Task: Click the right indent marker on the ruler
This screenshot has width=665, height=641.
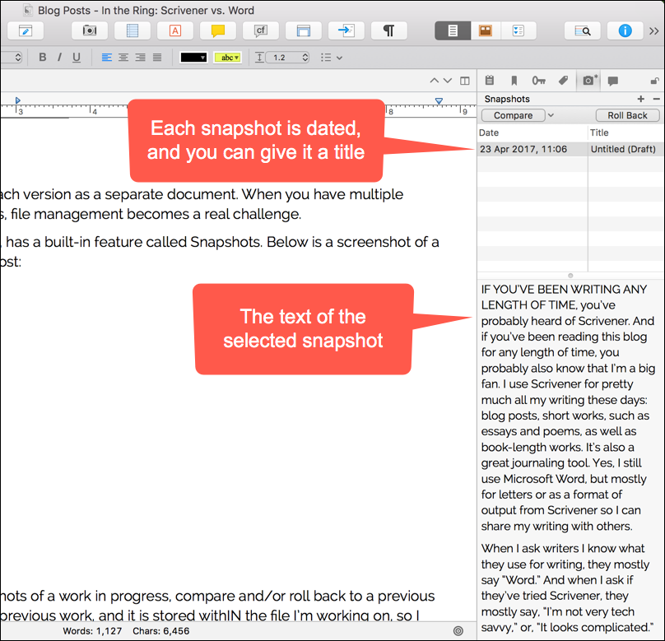Action: click(x=439, y=101)
